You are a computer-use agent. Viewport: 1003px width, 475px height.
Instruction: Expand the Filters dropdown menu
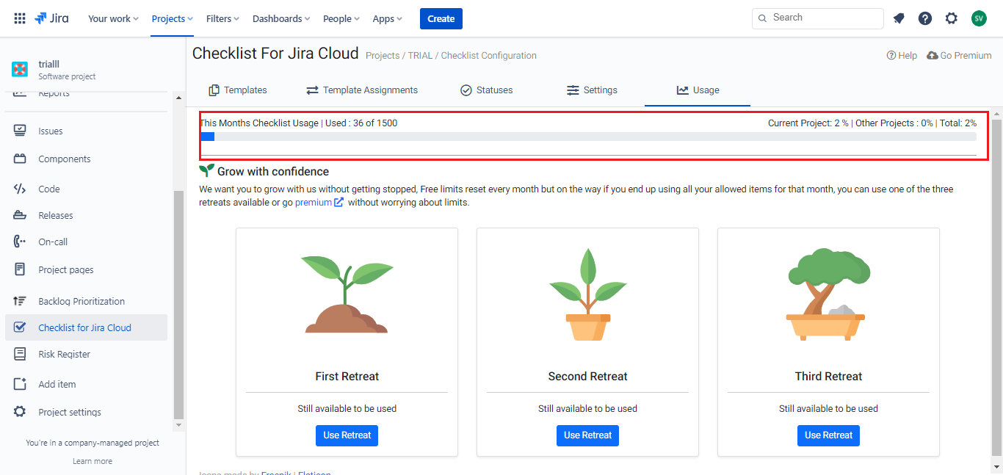pyautogui.click(x=223, y=18)
